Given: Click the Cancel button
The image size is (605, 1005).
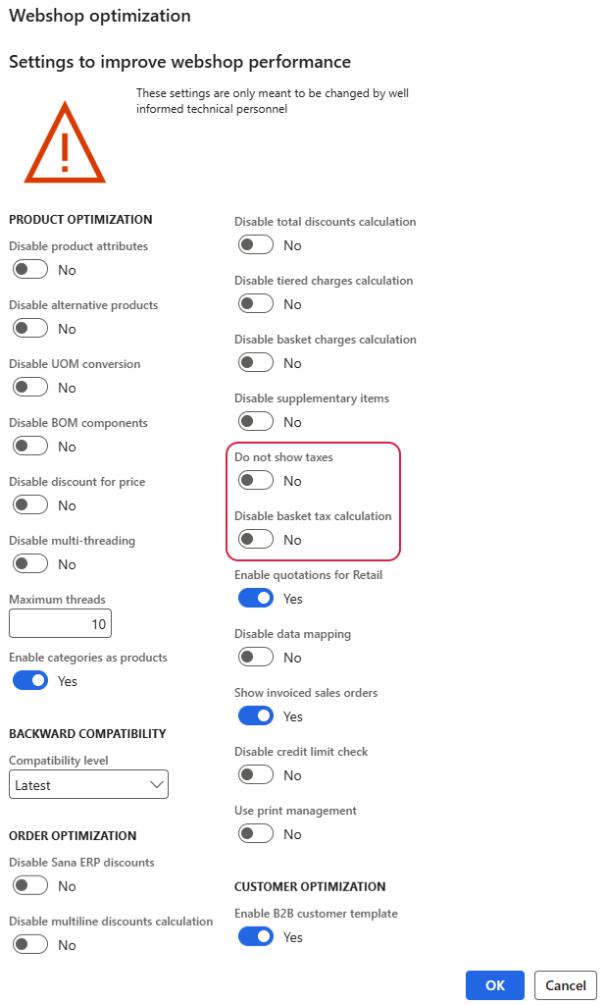Looking at the screenshot, I should pyautogui.click(x=566, y=984).
